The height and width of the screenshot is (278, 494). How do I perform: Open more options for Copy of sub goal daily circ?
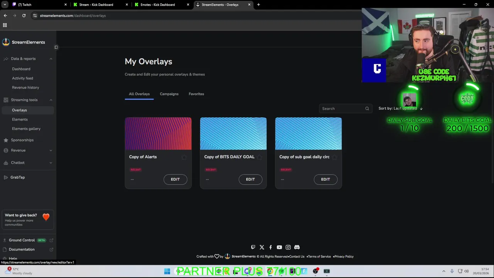pos(283,179)
